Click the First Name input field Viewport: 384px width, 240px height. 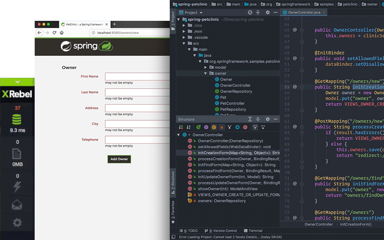137,77
